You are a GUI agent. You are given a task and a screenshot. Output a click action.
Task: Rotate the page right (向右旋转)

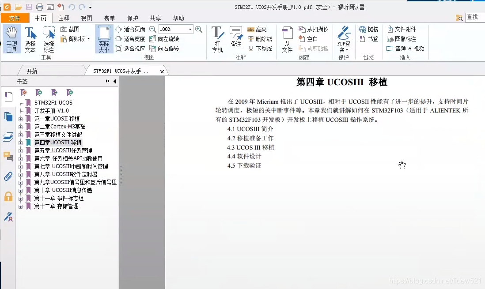[x=164, y=49]
